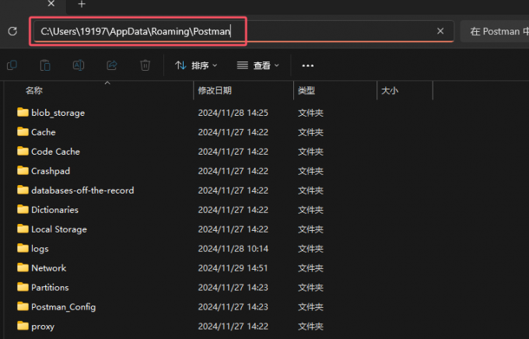The width and height of the screenshot is (529, 339).
Task: Select the Network folder
Action: click(48, 268)
